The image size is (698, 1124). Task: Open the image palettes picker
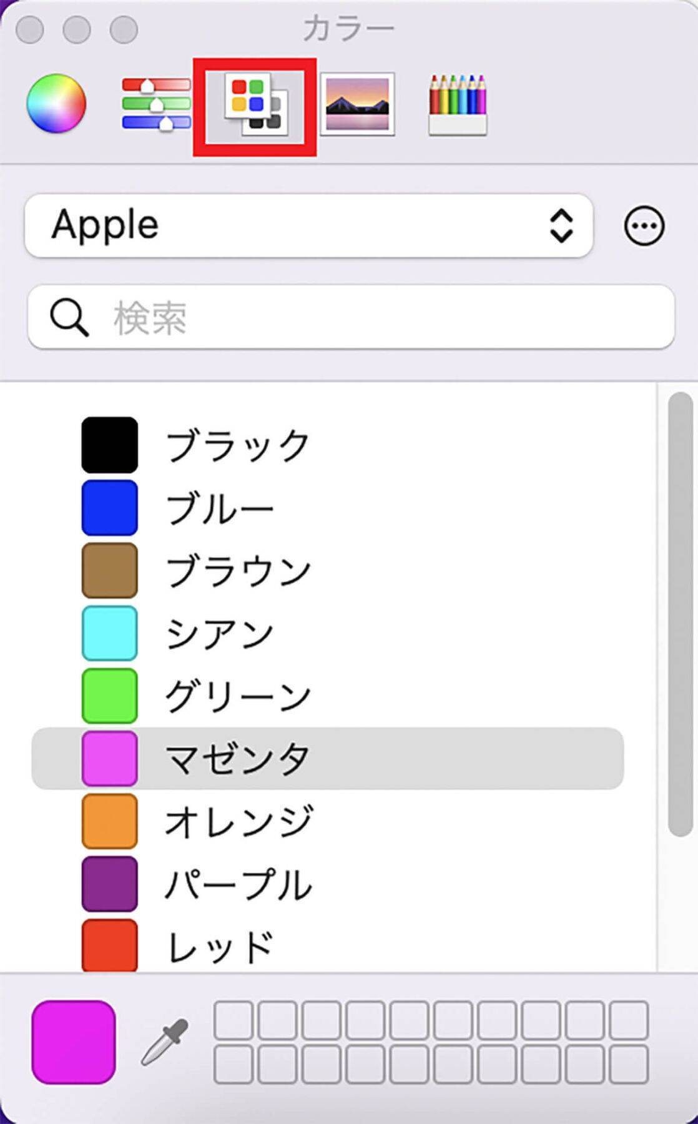coord(357,104)
